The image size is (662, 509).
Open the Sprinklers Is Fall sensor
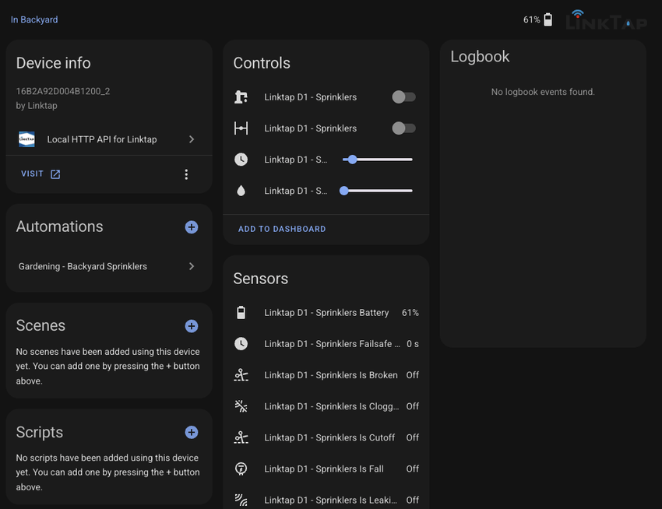326,469
